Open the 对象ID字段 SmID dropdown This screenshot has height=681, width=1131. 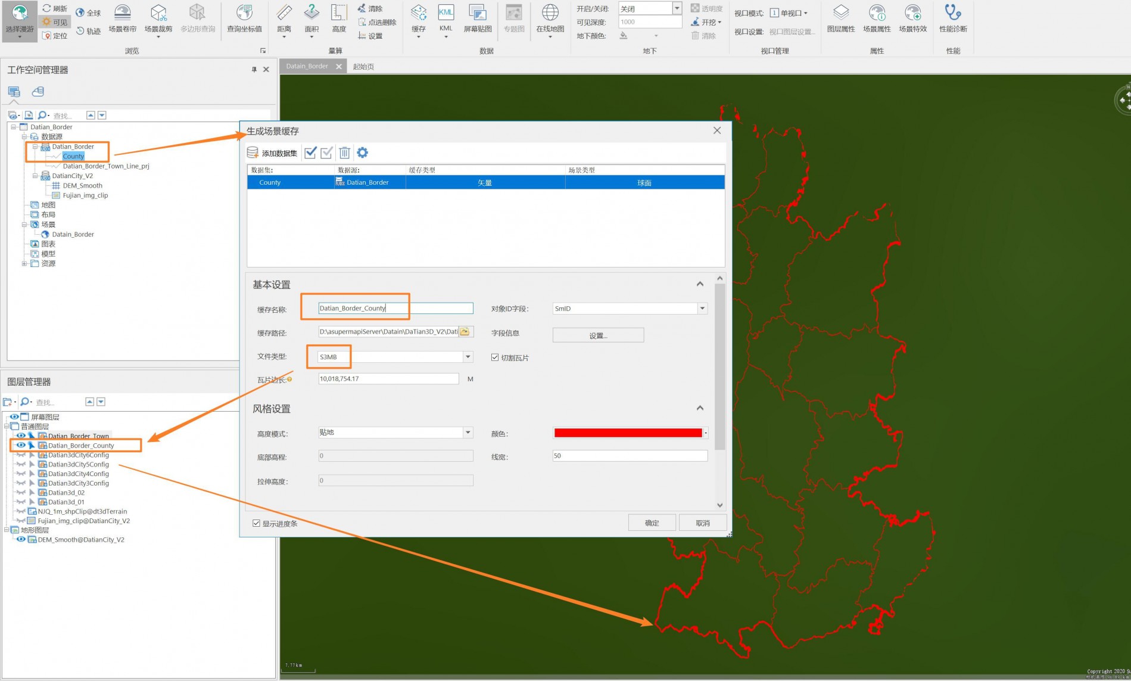tap(702, 308)
